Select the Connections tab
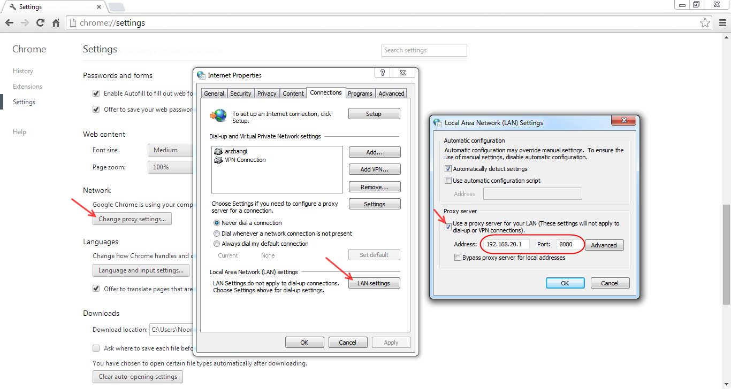Screen dimensions: 731x389 click(326, 92)
